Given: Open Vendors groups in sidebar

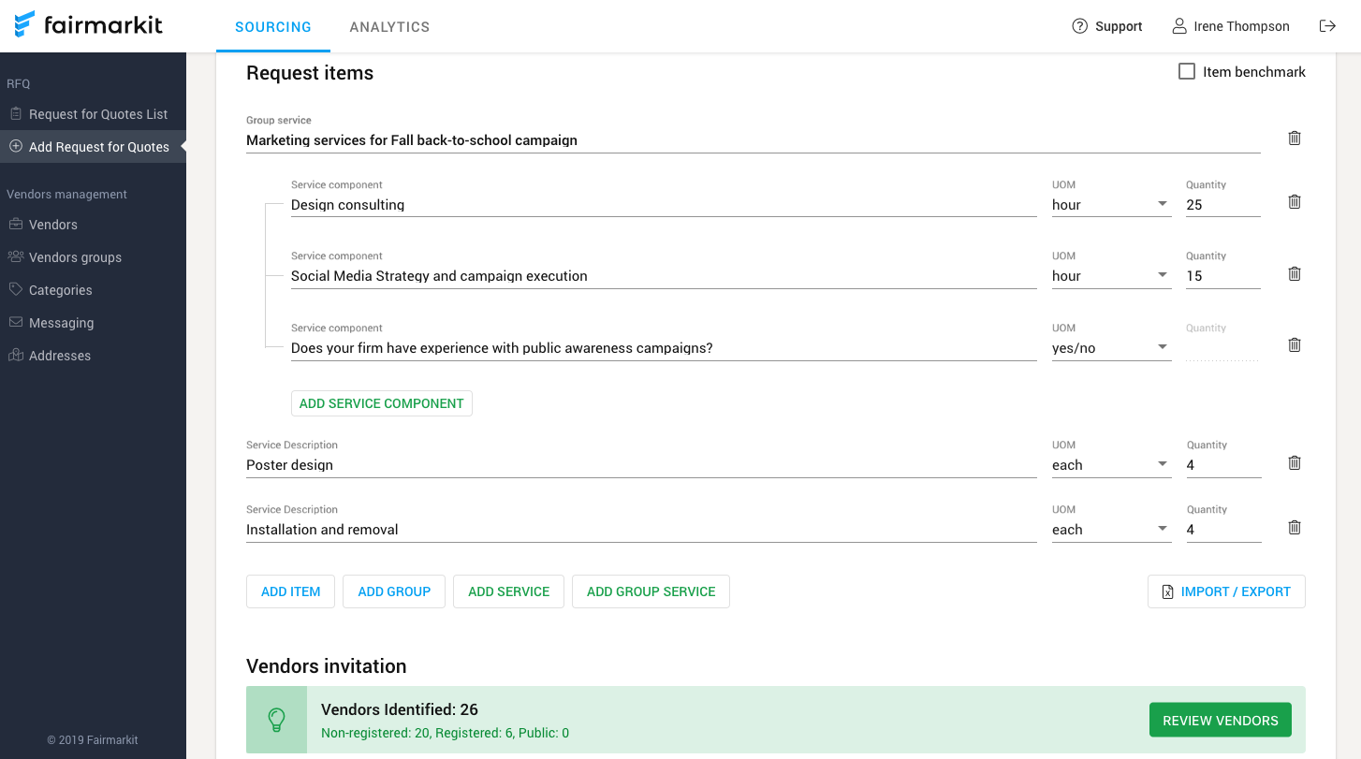Looking at the screenshot, I should pos(75,257).
